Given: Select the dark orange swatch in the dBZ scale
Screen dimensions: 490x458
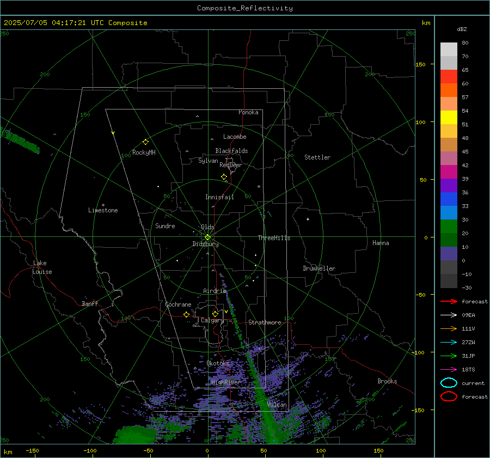Looking at the screenshot, I should 449,90.
